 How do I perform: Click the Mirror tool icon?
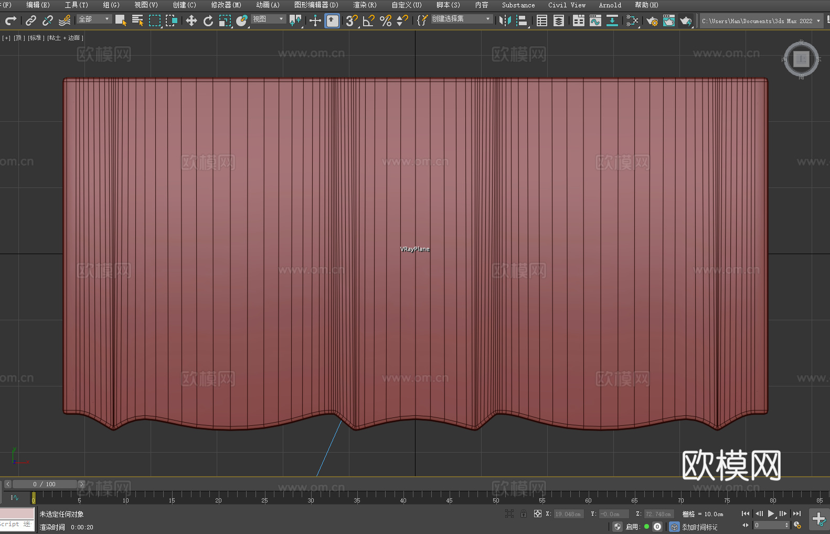505,20
